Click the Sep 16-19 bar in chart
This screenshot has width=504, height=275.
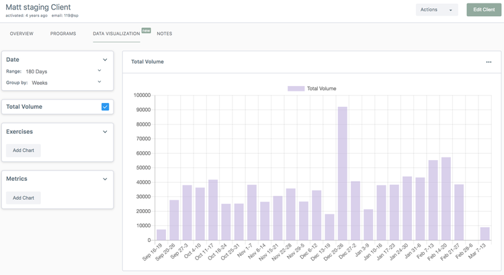(x=161, y=235)
